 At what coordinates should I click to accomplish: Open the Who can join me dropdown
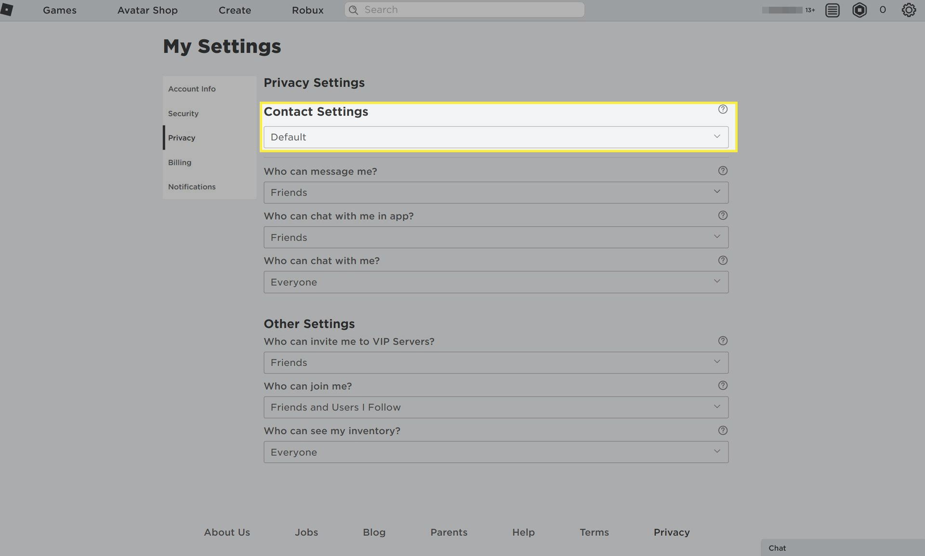[496, 408]
